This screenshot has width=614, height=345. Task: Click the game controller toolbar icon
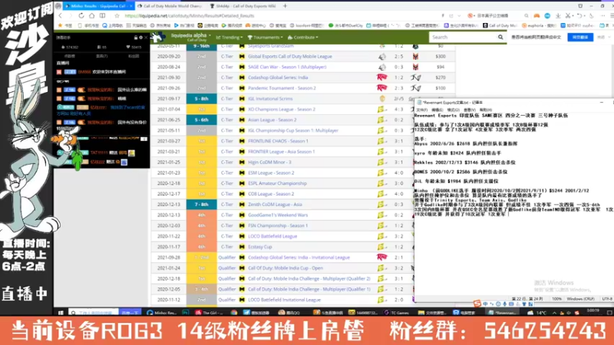click(536, 15)
